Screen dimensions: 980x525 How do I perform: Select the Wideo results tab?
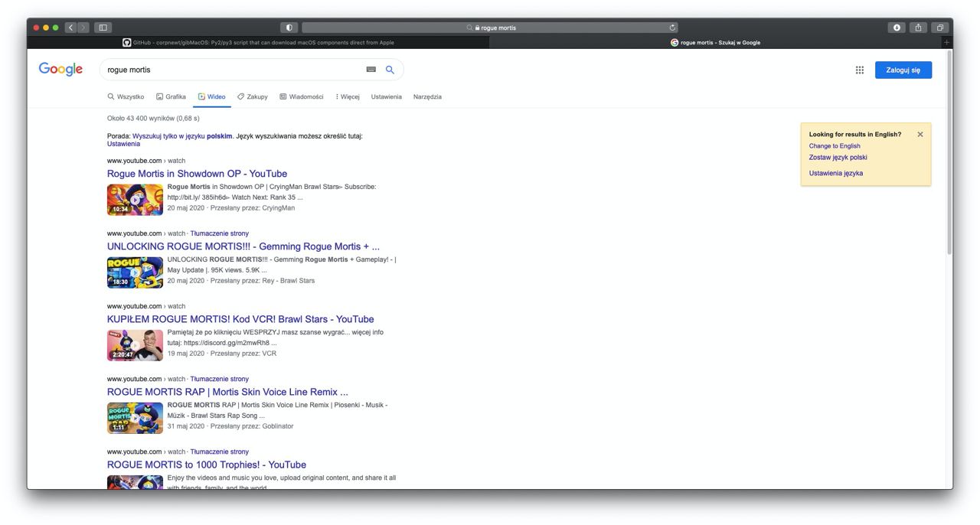(212, 96)
